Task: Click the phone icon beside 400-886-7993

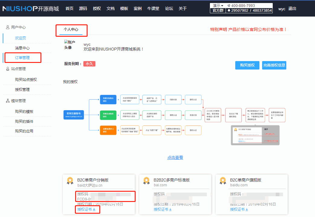Action: click(229, 6)
